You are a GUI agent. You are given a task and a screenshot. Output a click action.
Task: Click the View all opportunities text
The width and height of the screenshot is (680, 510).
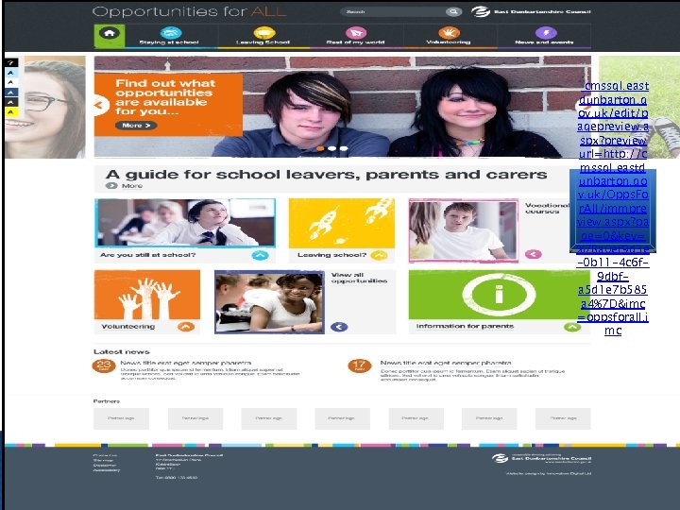tap(359, 278)
